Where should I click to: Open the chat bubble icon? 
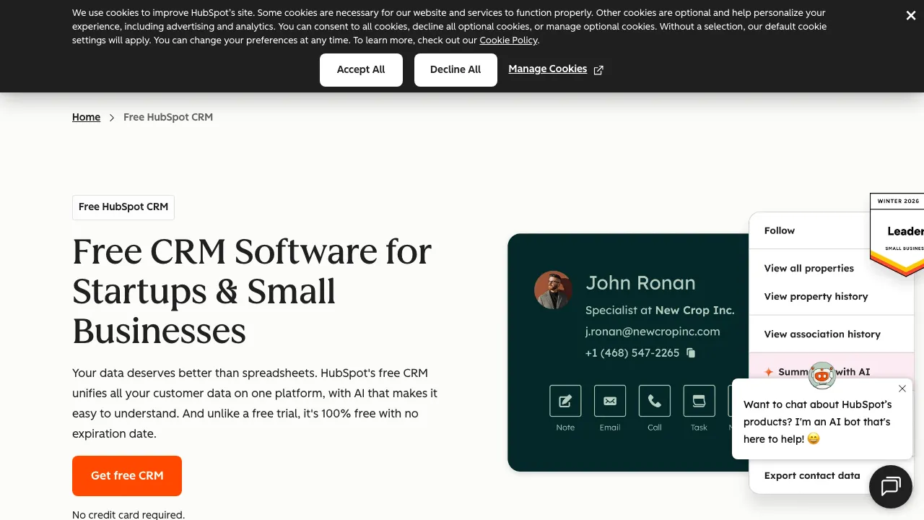coord(890,486)
